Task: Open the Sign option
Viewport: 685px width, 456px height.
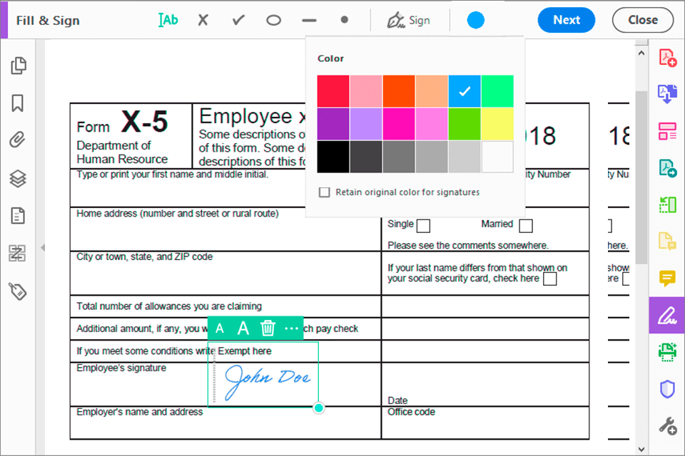Action: pyautogui.click(x=408, y=20)
